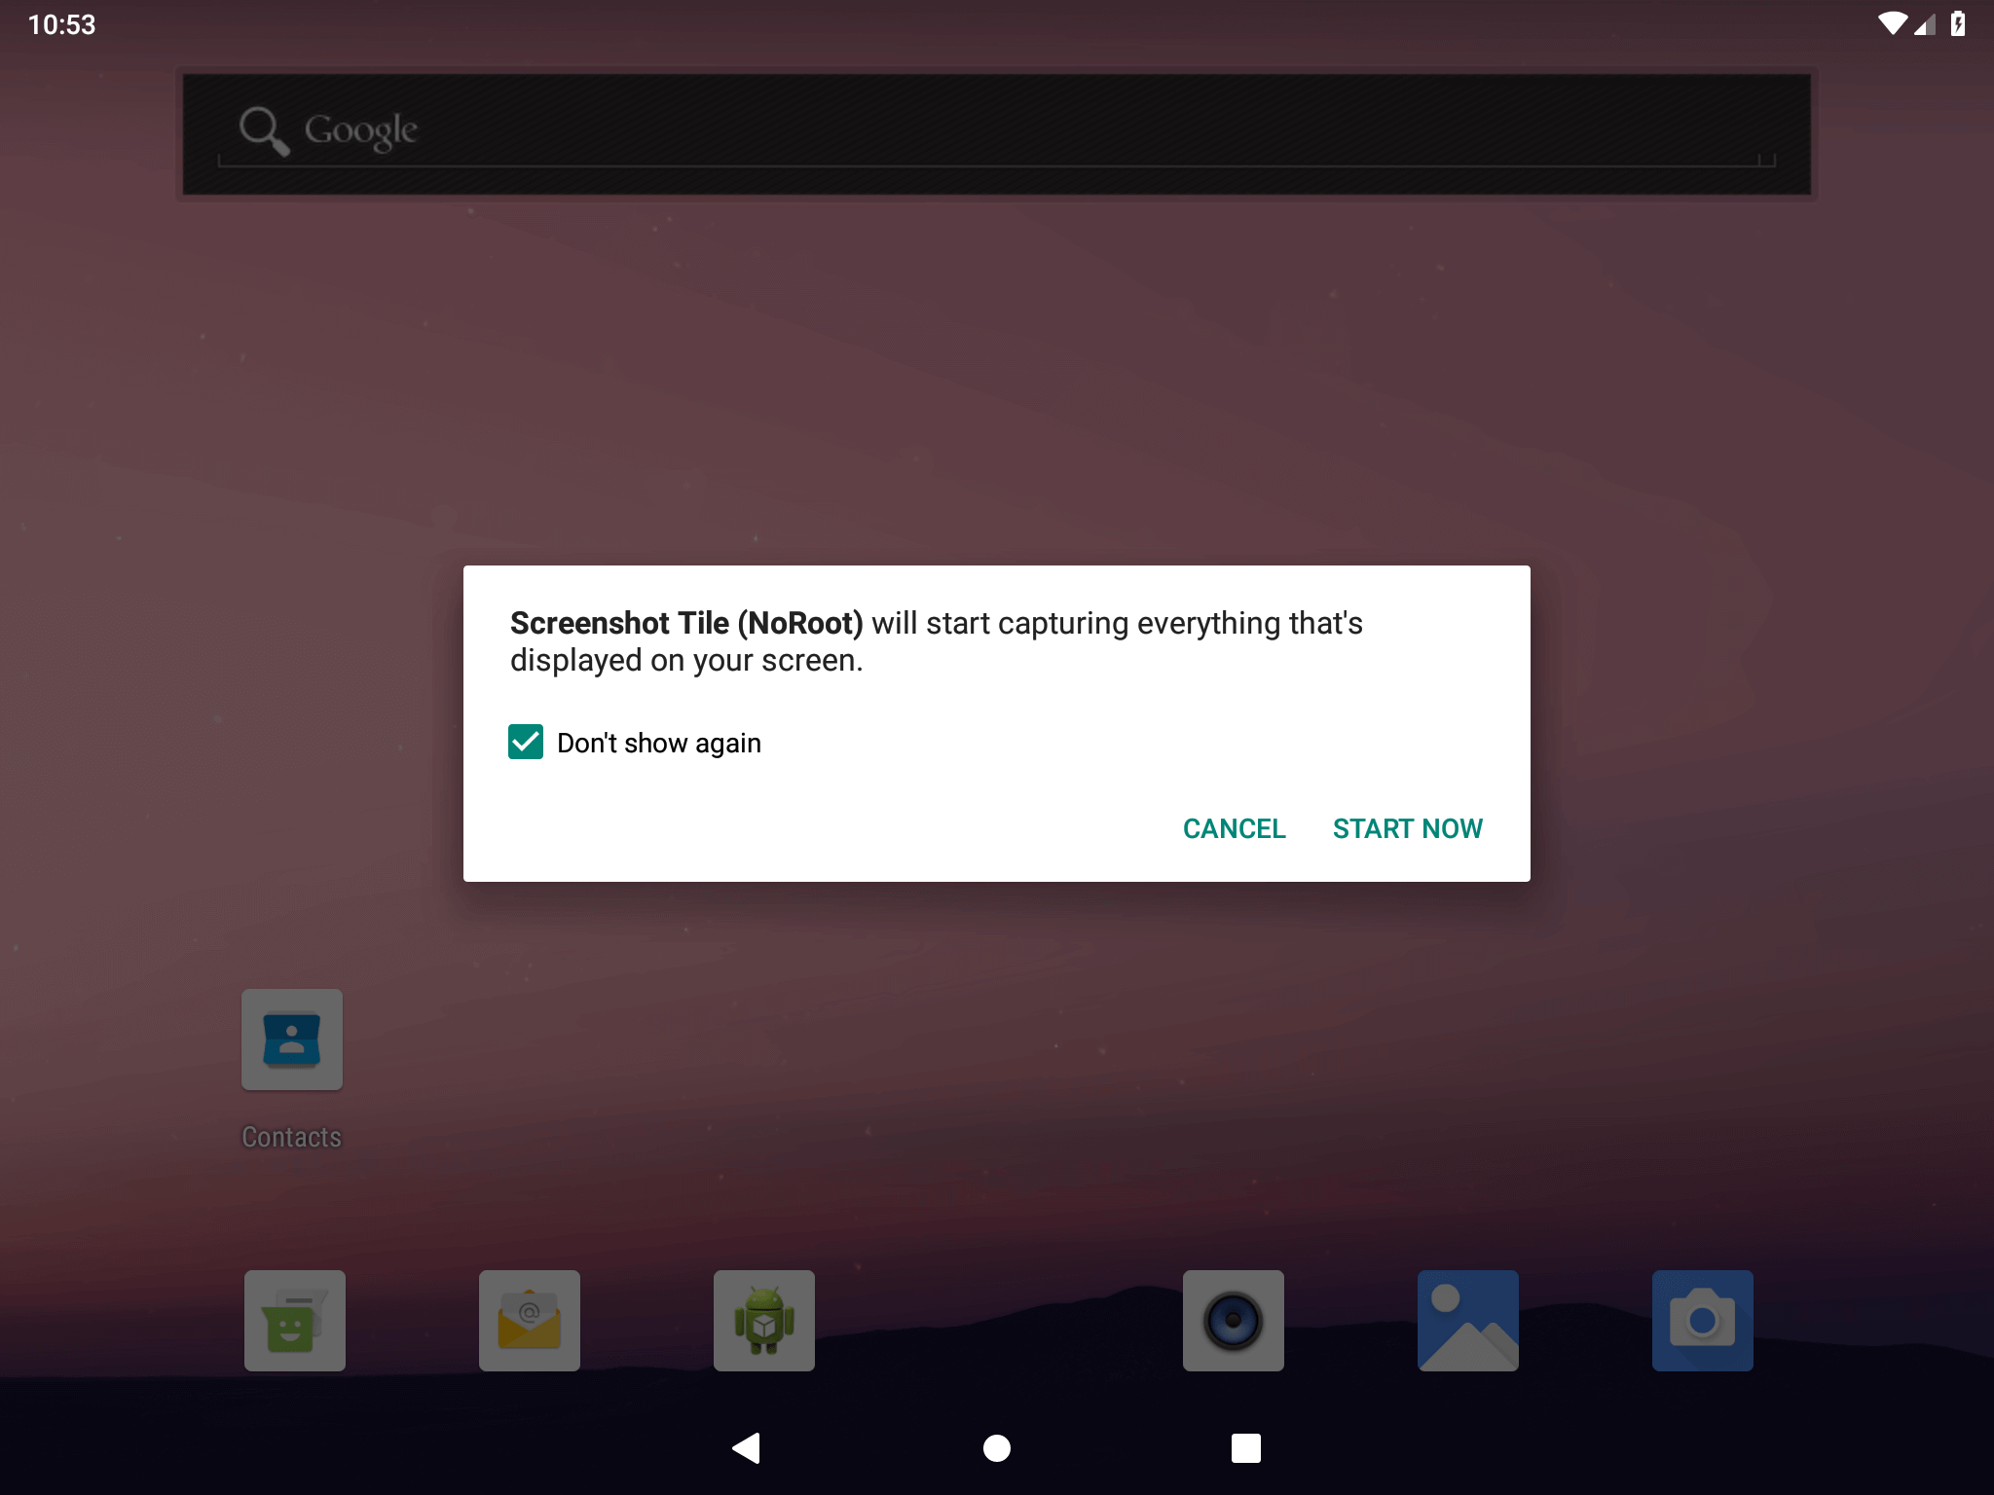Tap the Google search bar
The height and width of the screenshot is (1495, 1994).
997,132
